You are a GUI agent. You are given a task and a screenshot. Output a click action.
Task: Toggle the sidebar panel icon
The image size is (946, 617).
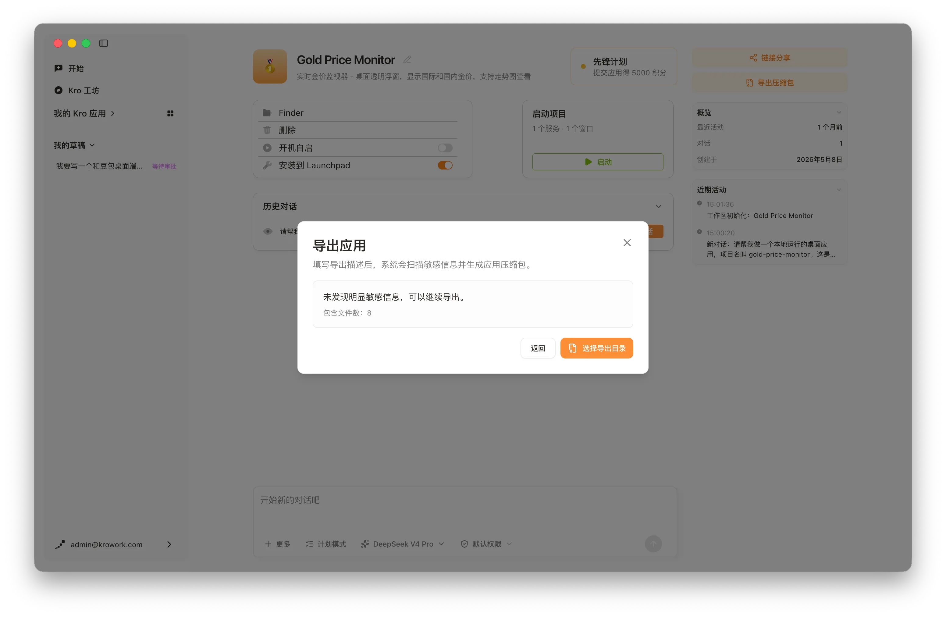[x=103, y=43]
